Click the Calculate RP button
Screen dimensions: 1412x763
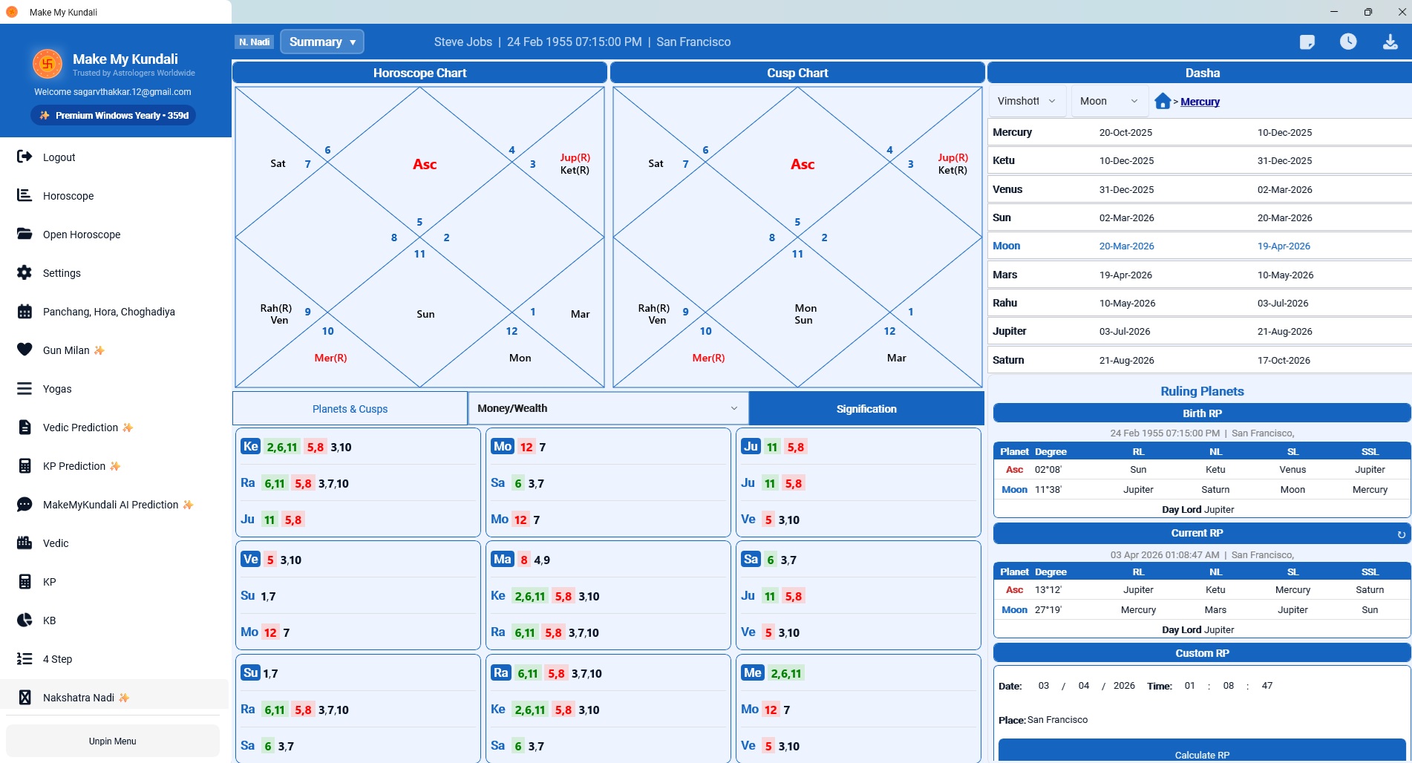coord(1202,752)
